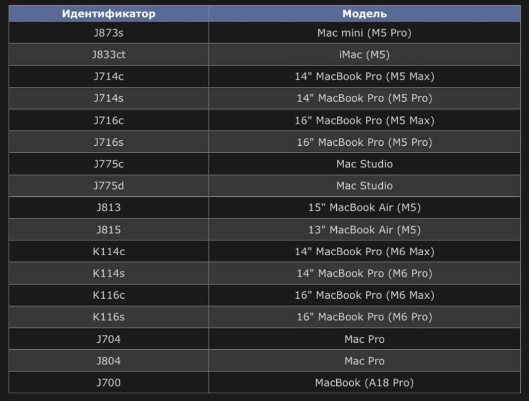
Task: Select the J704 identifier cell
Action: (108, 339)
